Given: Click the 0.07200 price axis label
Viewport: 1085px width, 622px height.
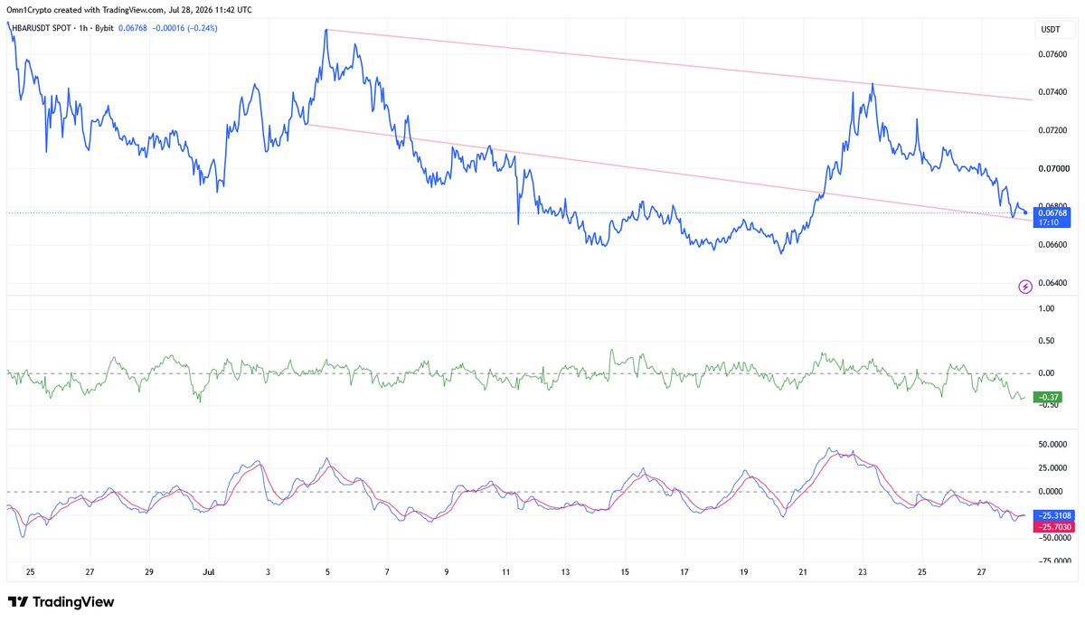Looking at the screenshot, I should pyautogui.click(x=1052, y=130).
